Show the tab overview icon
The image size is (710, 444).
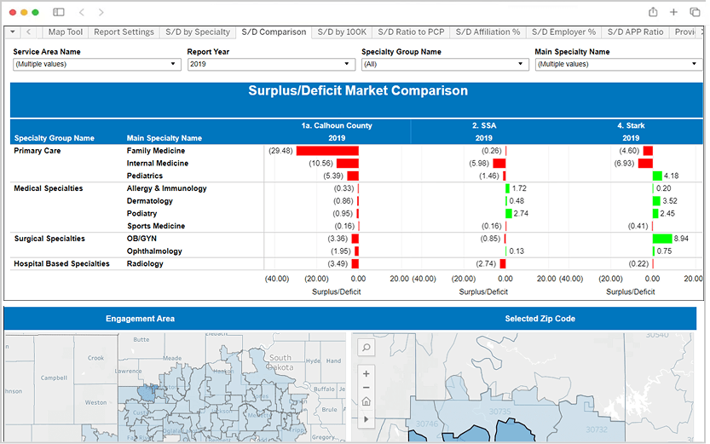coord(695,12)
